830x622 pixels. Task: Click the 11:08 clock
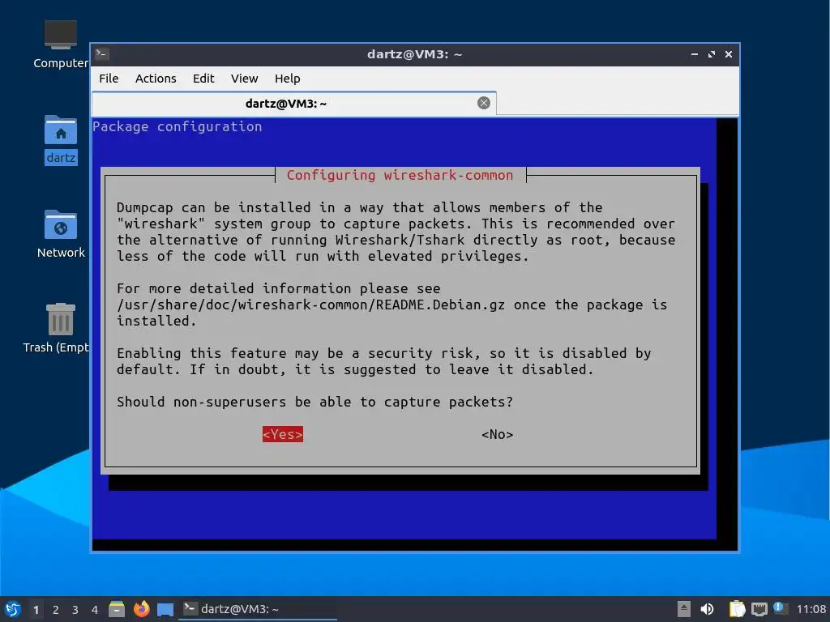[x=811, y=609]
